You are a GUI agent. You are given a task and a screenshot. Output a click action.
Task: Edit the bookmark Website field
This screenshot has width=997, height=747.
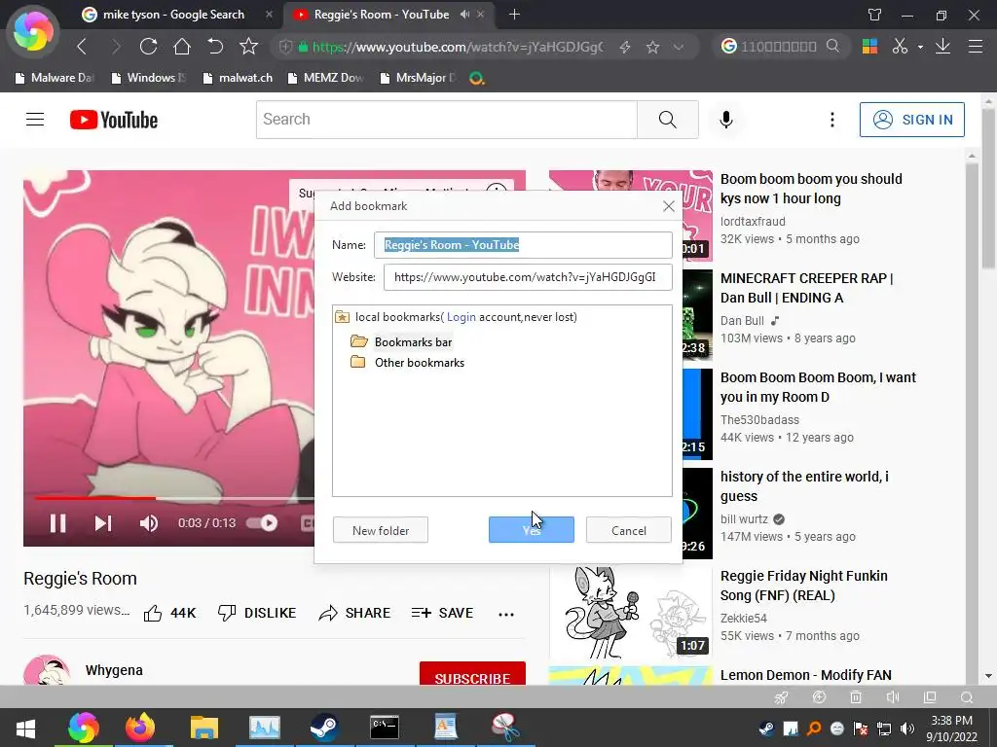pos(528,277)
